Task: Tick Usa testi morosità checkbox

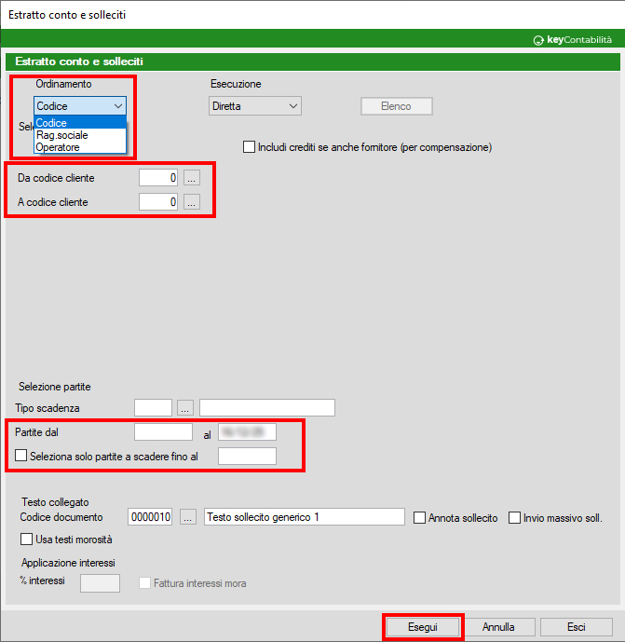Action: (26, 539)
